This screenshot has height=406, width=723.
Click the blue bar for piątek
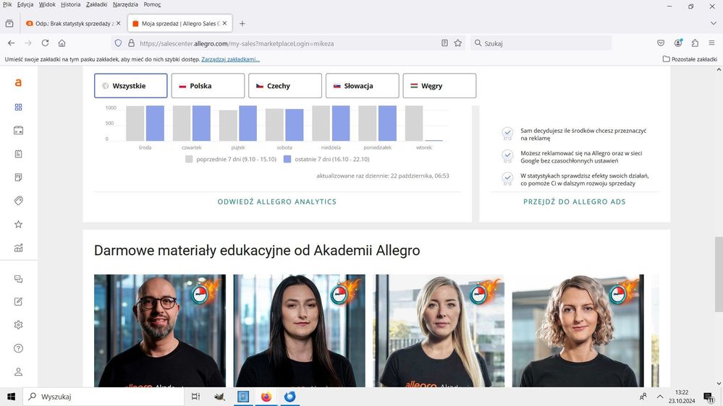(x=248, y=124)
